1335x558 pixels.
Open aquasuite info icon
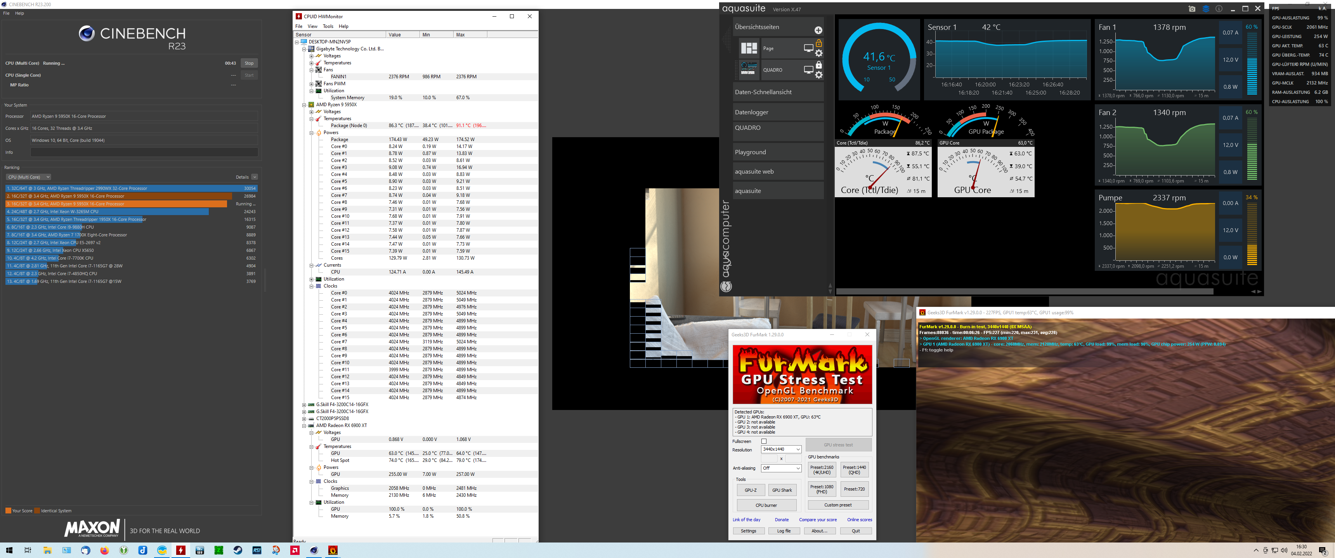[x=1219, y=9]
